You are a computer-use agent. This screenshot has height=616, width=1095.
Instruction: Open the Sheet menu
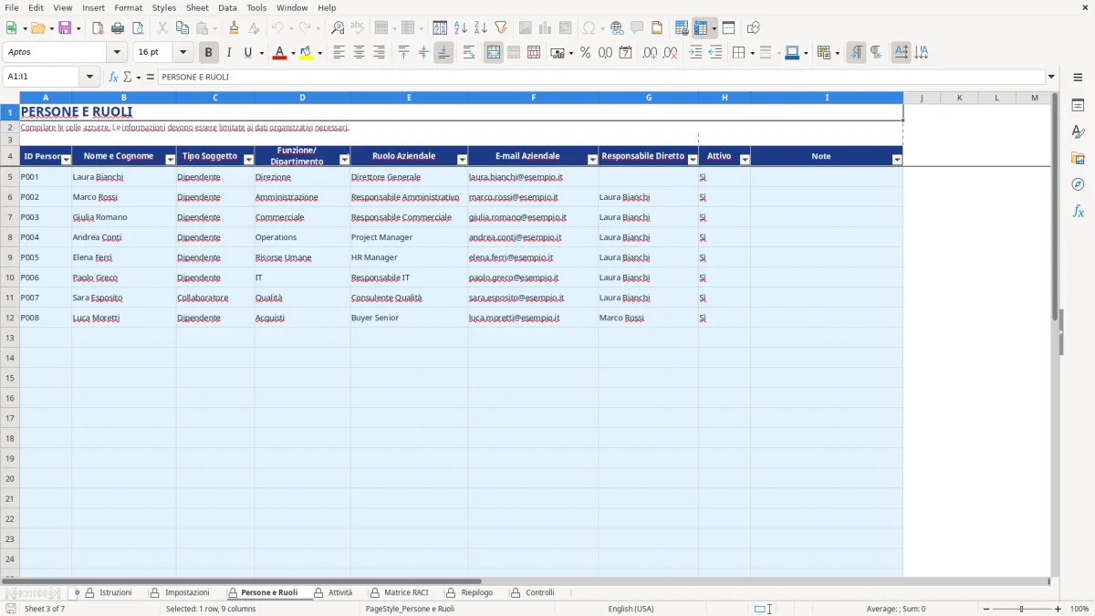click(x=197, y=7)
